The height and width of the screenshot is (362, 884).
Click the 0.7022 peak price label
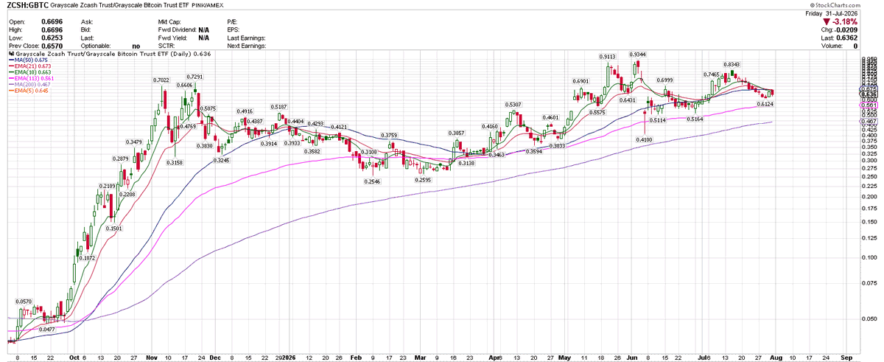coord(162,80)
